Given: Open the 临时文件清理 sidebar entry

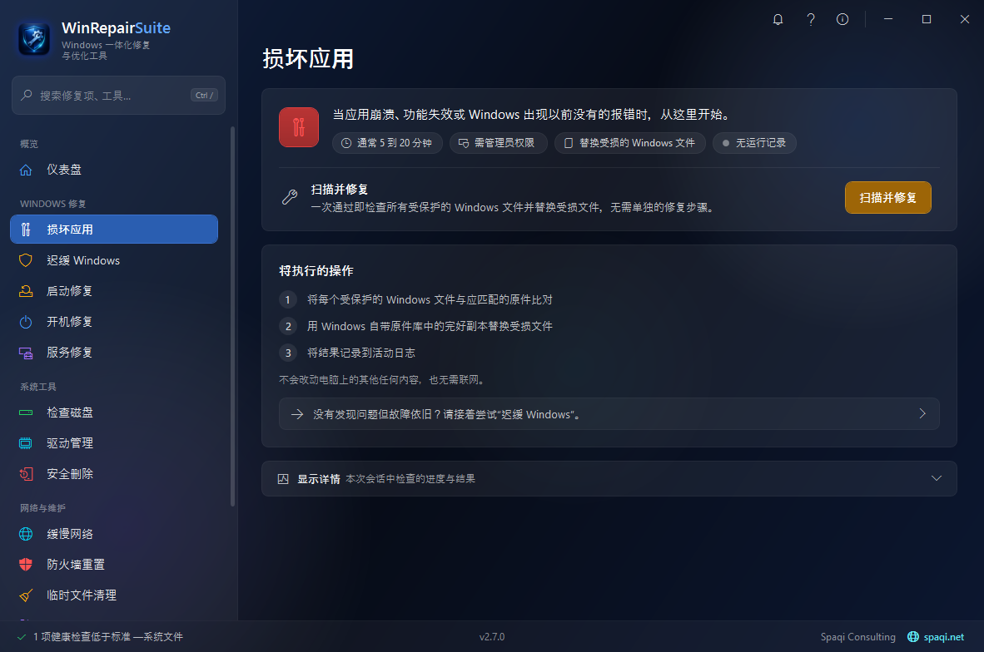Looking at the screenshot, I should (x=114, y=595).
